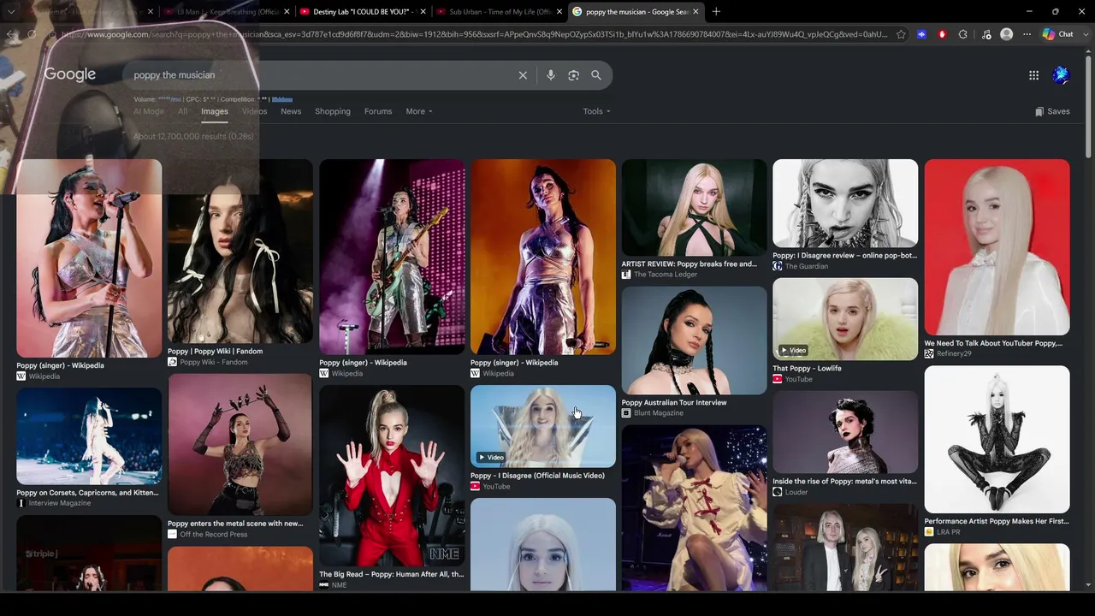Open Poppy in red suit NME thumbnail
The width and height of the screenshot is (1095, 616).
coord(392,475)
